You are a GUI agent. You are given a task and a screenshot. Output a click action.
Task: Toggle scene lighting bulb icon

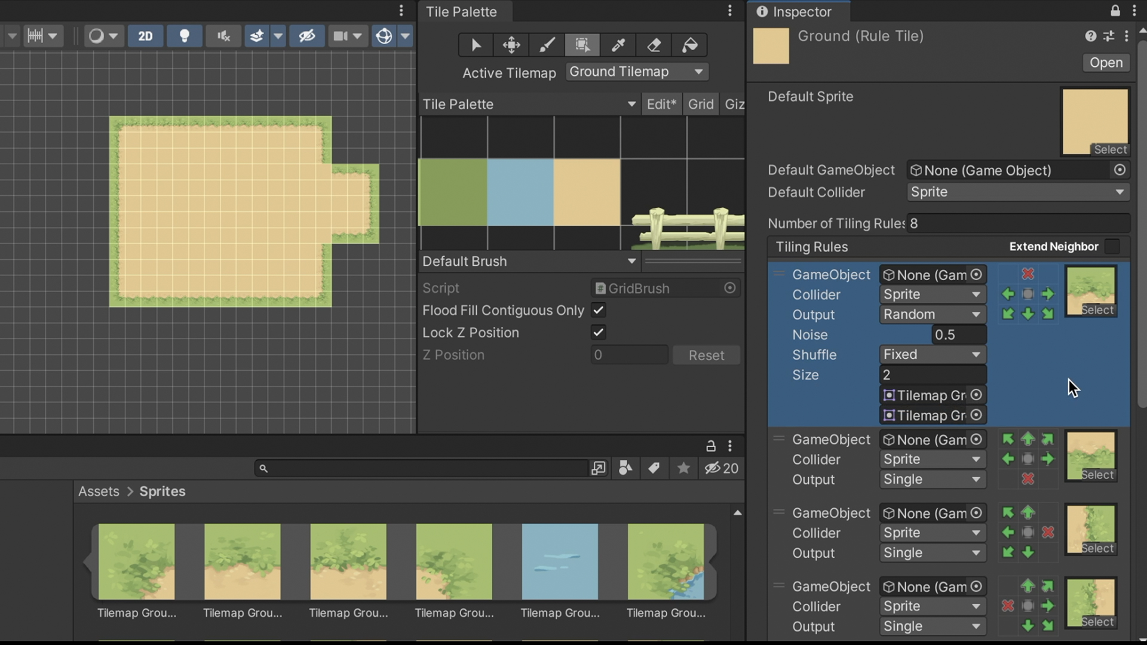(x=185, y=36)
